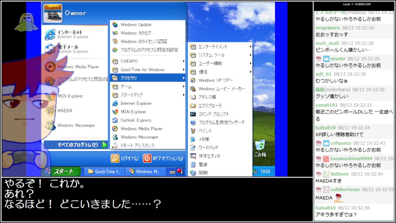The width and height of the screenshot is (396, 223).
Task: Open エクスプローラ from accessories
Action: 220,105
